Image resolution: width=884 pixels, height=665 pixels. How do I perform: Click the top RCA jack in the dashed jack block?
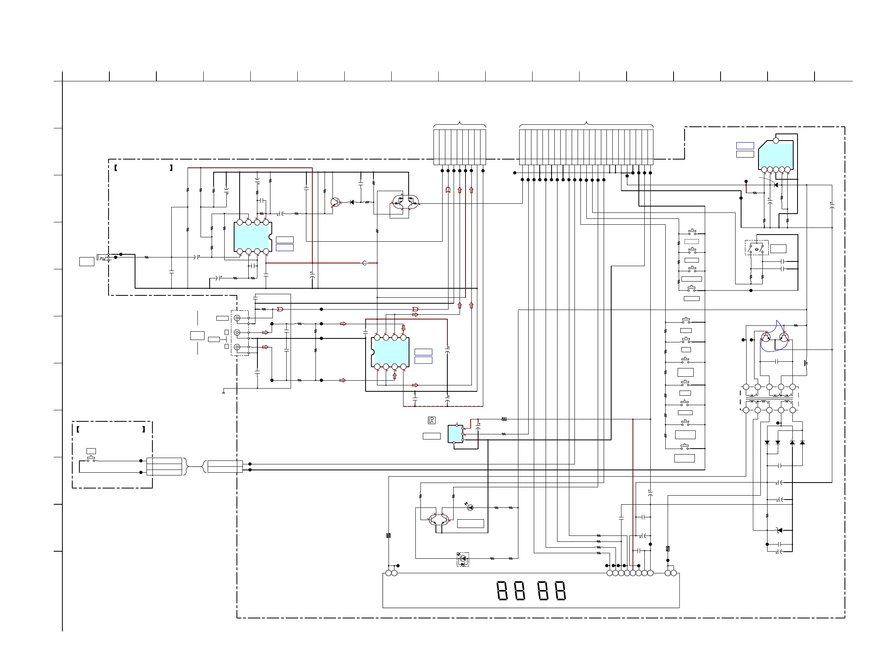click(x=237, y=318)
